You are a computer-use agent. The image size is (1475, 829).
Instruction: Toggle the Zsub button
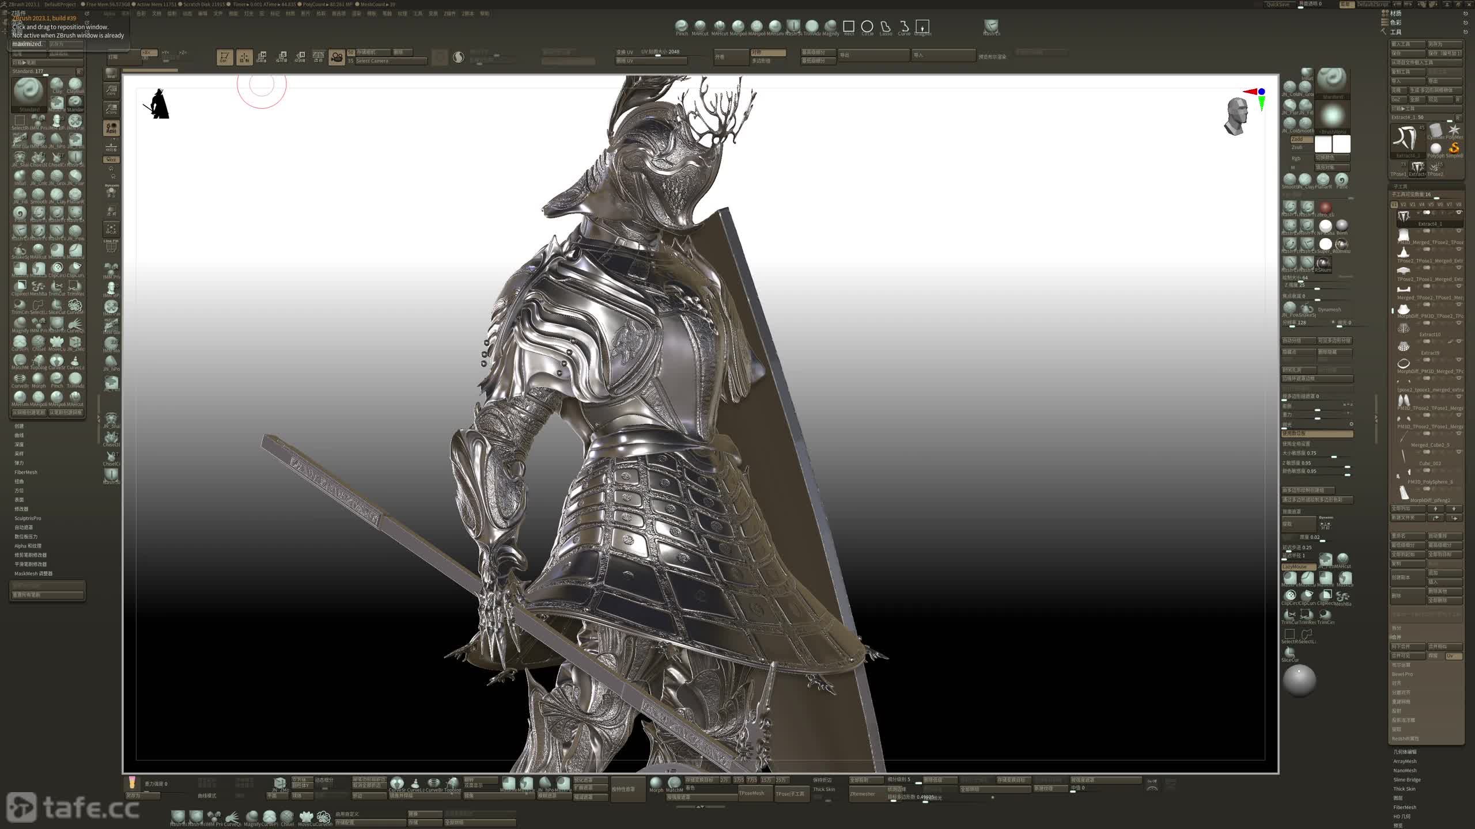1298,147
